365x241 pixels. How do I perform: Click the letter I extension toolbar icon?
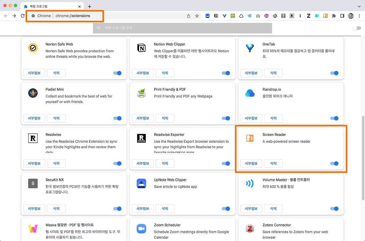tap(300, 16)
